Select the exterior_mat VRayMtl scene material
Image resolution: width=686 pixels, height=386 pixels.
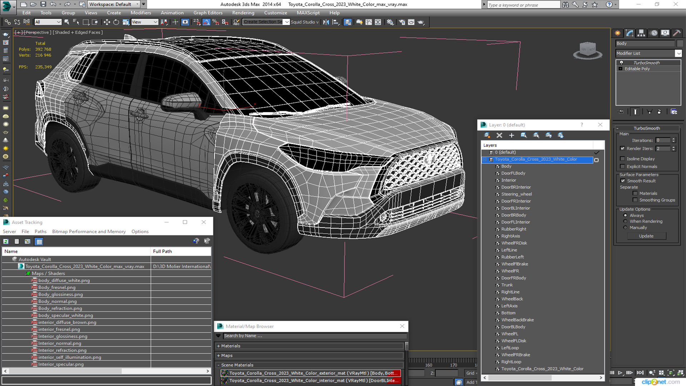point(310,373)
